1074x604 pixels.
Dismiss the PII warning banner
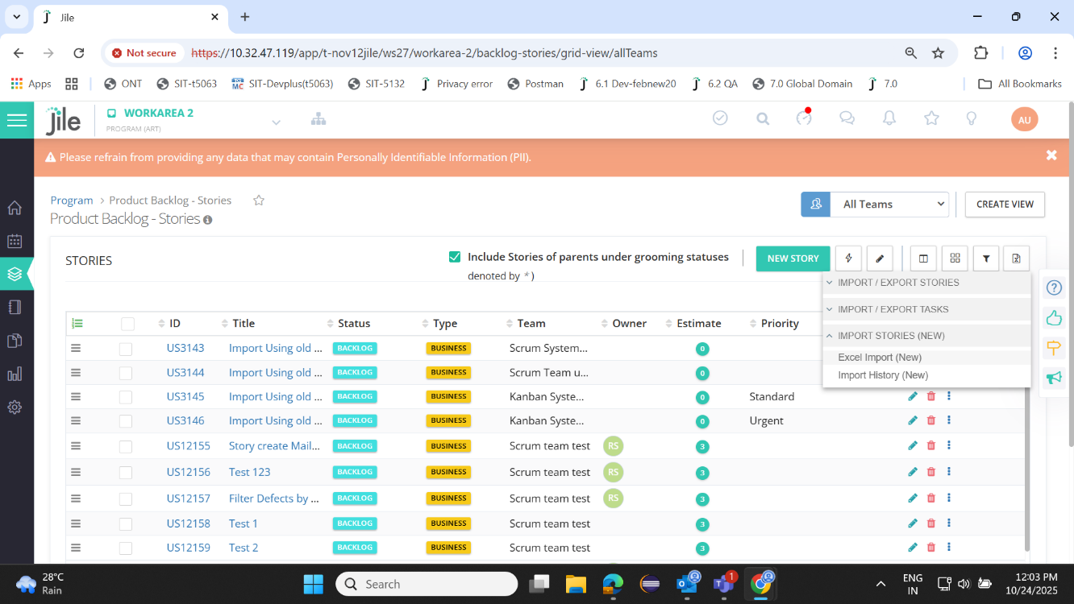tap(1051, 155)
